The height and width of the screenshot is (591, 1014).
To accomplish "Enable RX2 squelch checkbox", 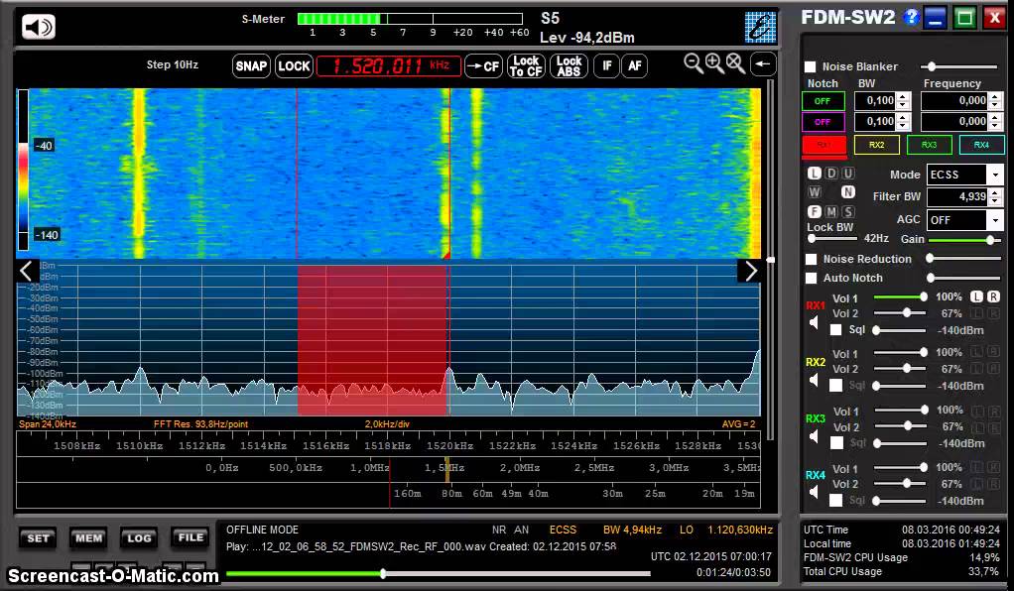I will click(x=836, y=386).
